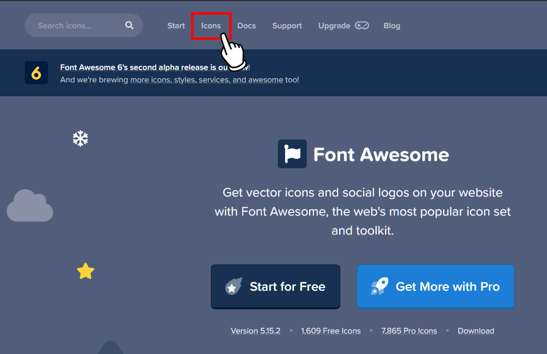The width and height of the screenshot is (547, 354).
Task: Open the Font Awesome 6 alpha release link
Action: (x=155, y=67)
